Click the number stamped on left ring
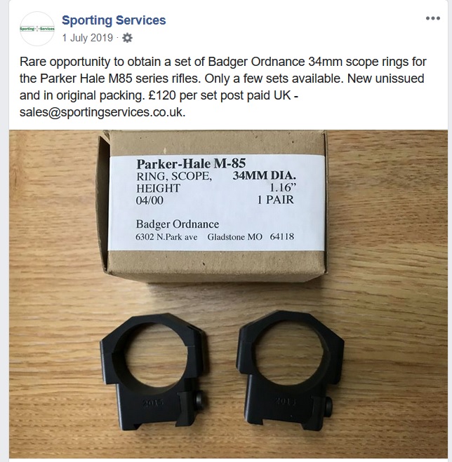This screenshot has height=462, width=452. tap(152, 403)
